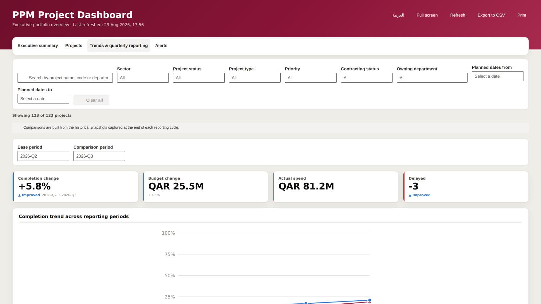Open the Executive summary tab
The width and height of the screenshot is (541, 304).
(38, 45)
